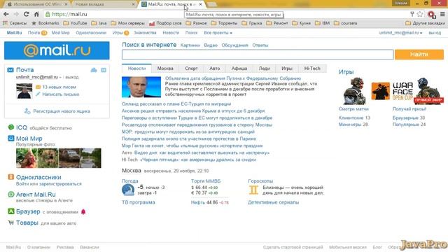Image resolution: width=448 pixels, height=252 pixels.
Task: Open Знакомства in the top navigation
Action: tap(145, 33)
